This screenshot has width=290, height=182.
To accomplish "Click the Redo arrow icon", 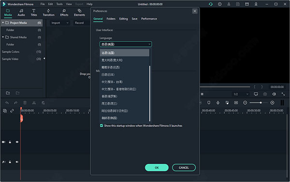I will [x=16, y=103].
